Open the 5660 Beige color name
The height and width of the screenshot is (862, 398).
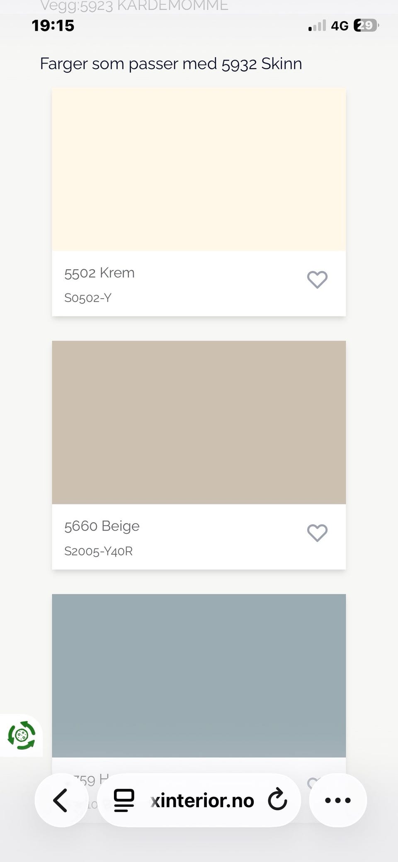coord(102,526)
